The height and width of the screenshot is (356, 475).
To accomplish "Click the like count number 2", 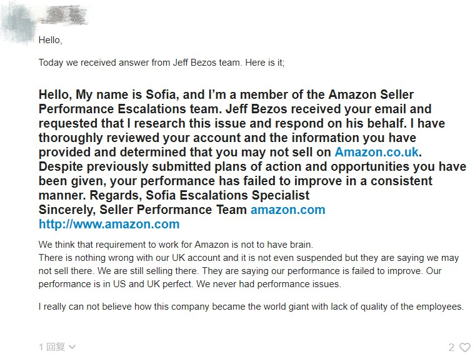I will click(451, 347).
